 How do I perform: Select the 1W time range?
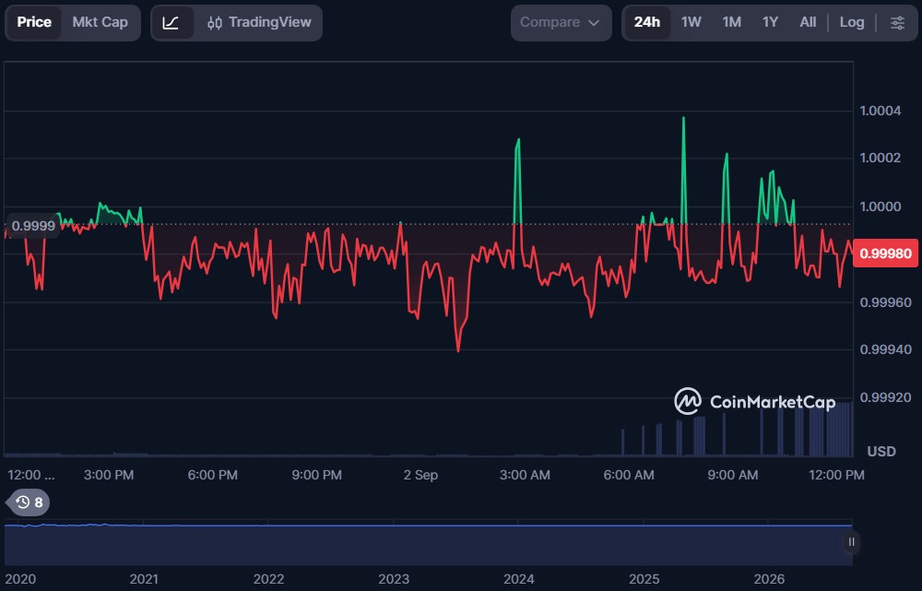(x=691, y=23)
